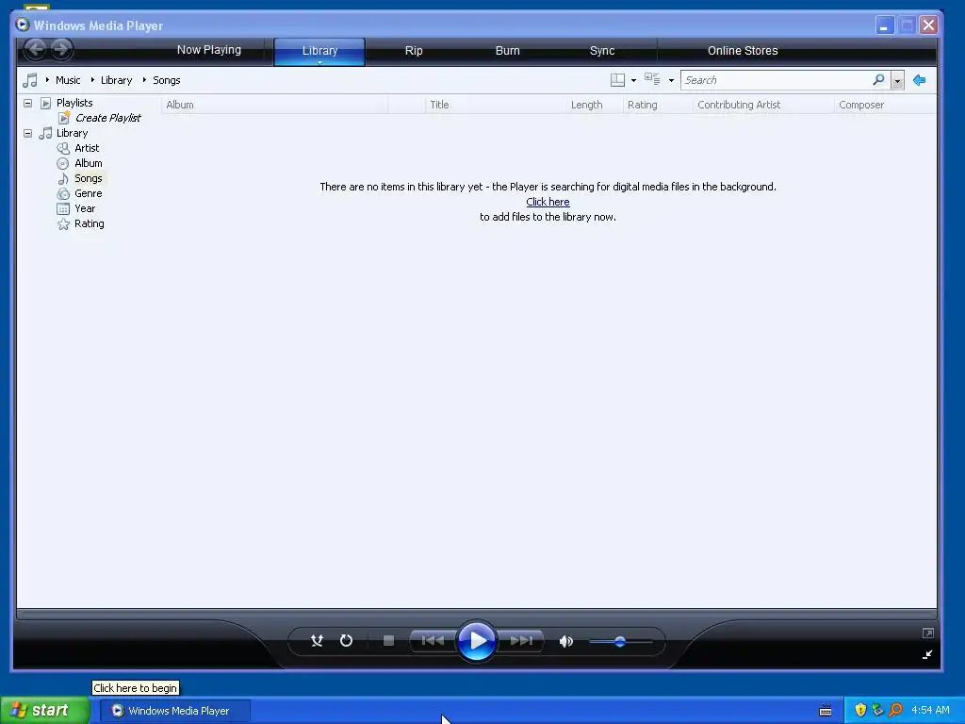Select Songs in the library tree
Screen dimensions: 965x724
[x=88, y=178]
